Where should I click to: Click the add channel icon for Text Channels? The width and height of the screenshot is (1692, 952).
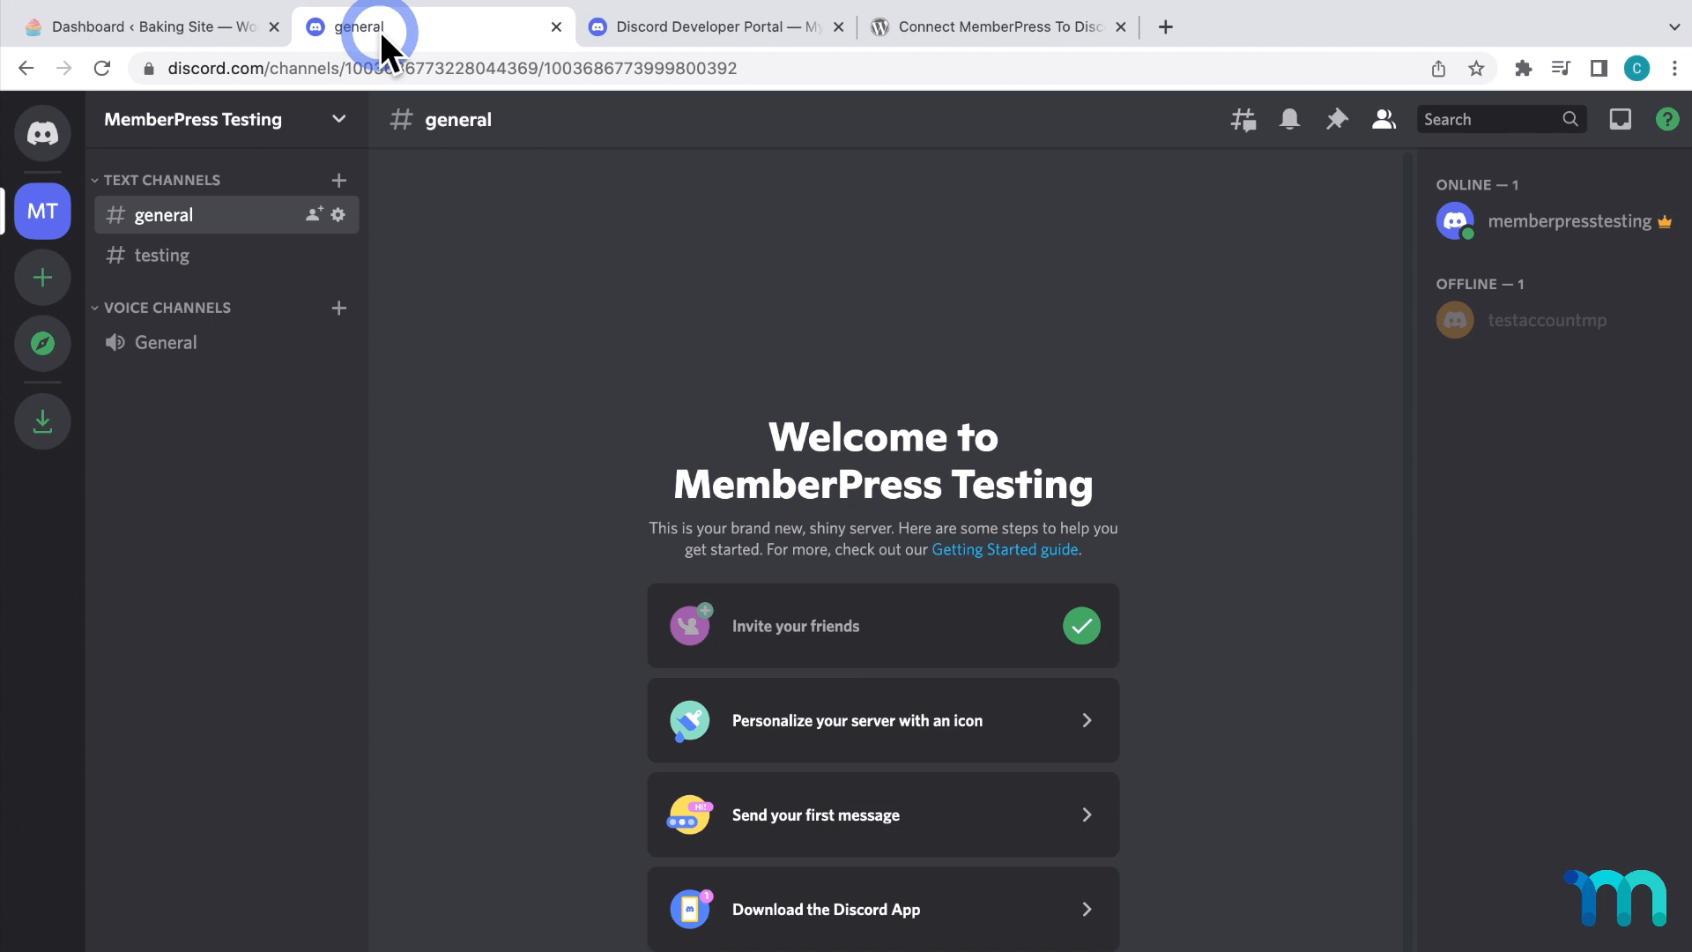click(x=339, y=180)
